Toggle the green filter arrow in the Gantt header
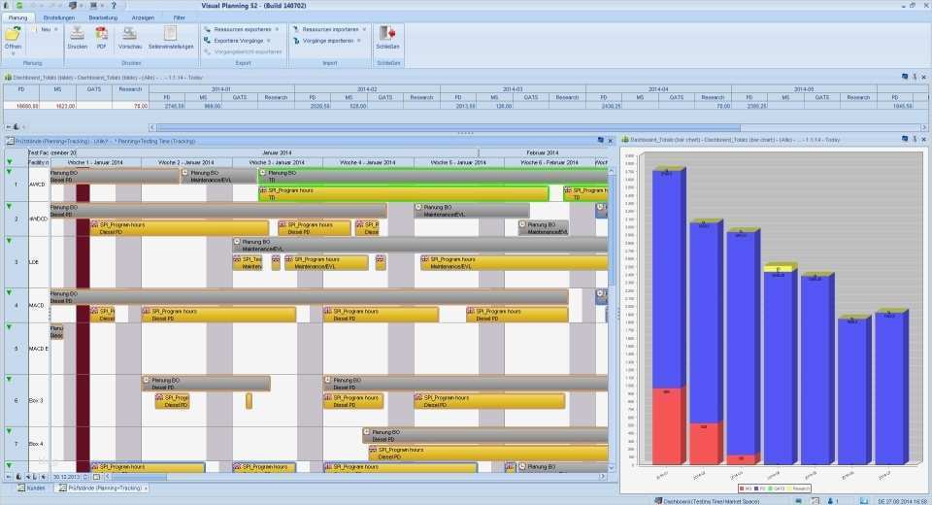This screenshot has width=932, height=505. coord(9,162)
